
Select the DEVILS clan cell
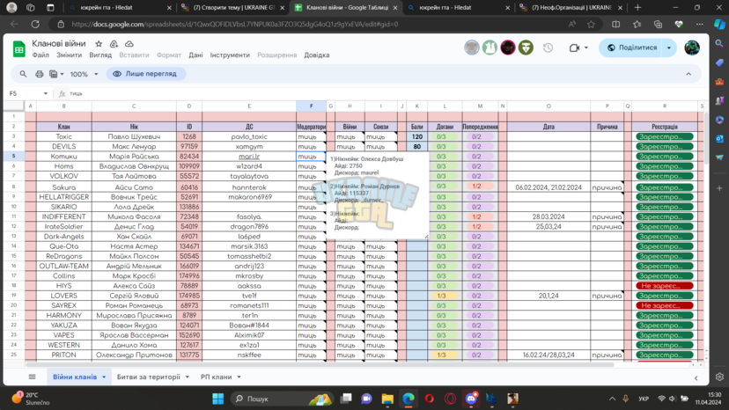tap(63, 146)
